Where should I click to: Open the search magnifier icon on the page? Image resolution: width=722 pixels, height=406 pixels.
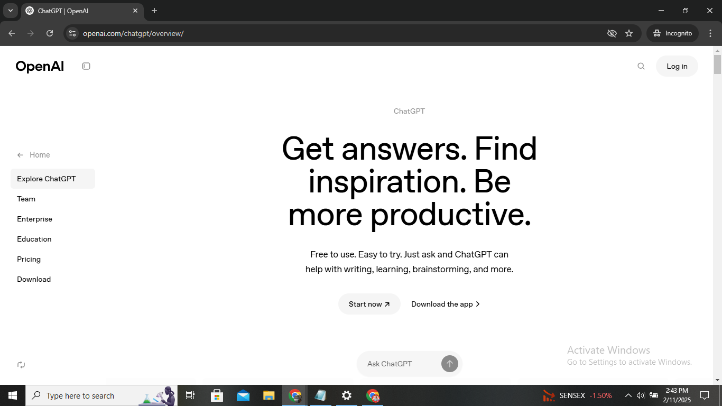click(641, 66)
